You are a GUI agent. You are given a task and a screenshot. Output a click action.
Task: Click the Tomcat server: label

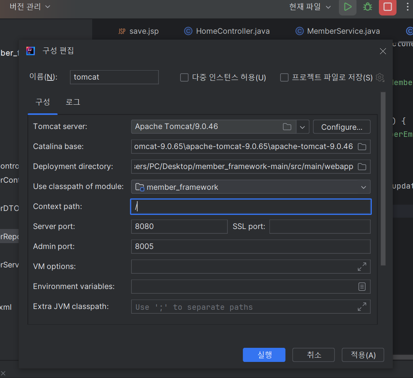60,126
